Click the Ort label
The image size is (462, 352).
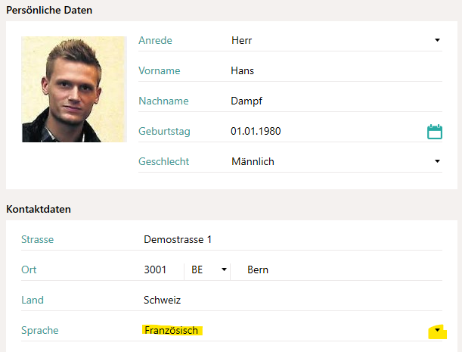point(29,269)
